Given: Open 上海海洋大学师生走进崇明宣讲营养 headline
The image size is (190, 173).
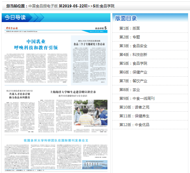Looking at the screenshot, I should tap(73, 92).
